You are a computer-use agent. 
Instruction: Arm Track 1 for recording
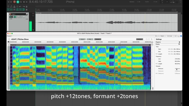point(11,14)
